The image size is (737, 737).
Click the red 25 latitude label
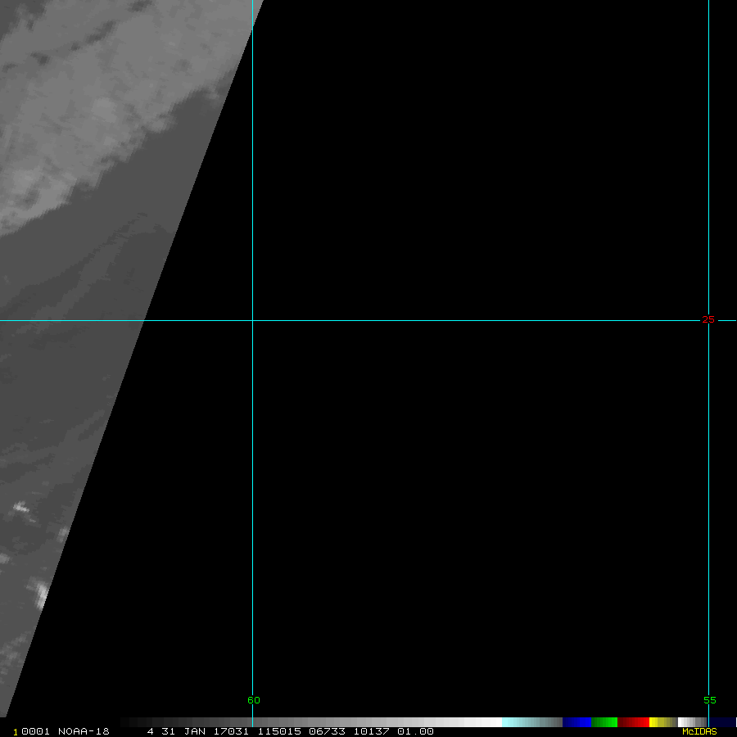[708, 319]
